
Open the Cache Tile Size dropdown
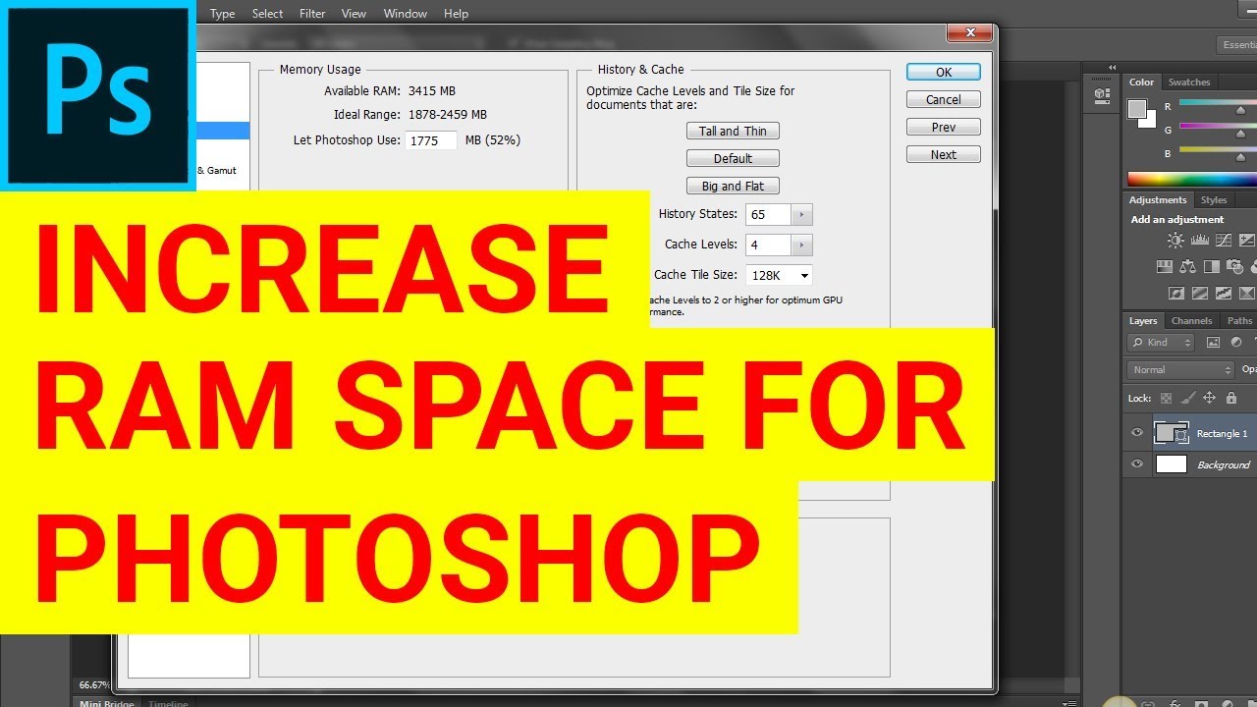780,276
